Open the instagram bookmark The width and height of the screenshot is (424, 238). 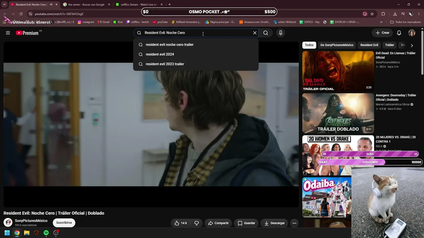coord(86,22)
